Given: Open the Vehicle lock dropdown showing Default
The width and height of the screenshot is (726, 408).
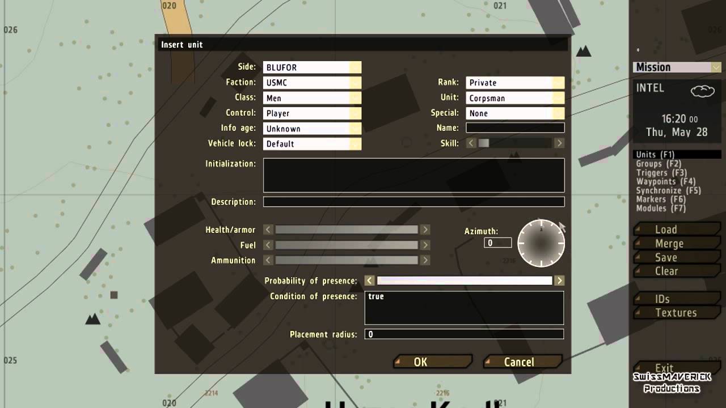Looking at the screenshot, I should coord(312,144).
